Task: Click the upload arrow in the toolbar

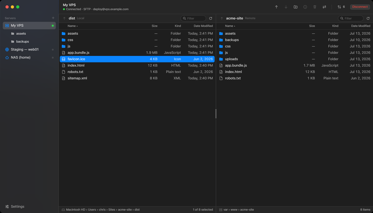Action: click(276, 7)
